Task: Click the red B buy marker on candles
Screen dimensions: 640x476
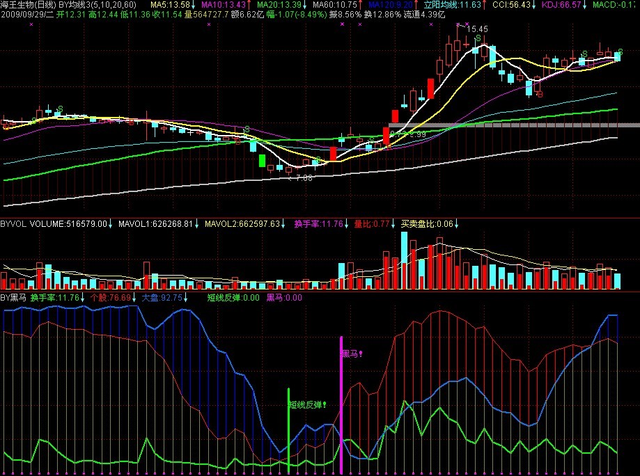Action: click(x=540, y=95)
